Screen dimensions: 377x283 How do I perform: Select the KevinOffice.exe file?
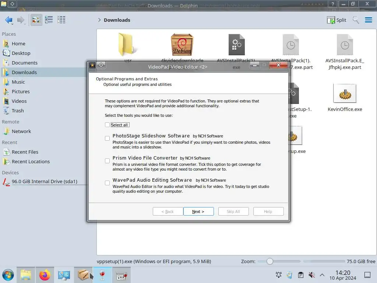(x=345, y=98)
